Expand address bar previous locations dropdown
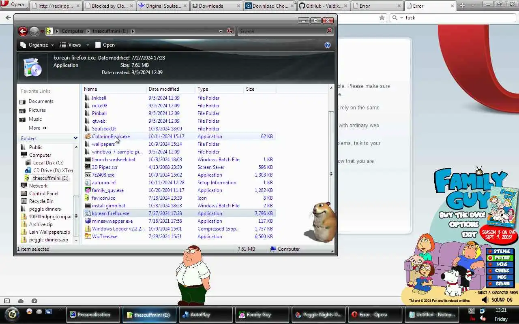Image resolution: width=519 pixels, height=324 pixels. click(221, 31)
